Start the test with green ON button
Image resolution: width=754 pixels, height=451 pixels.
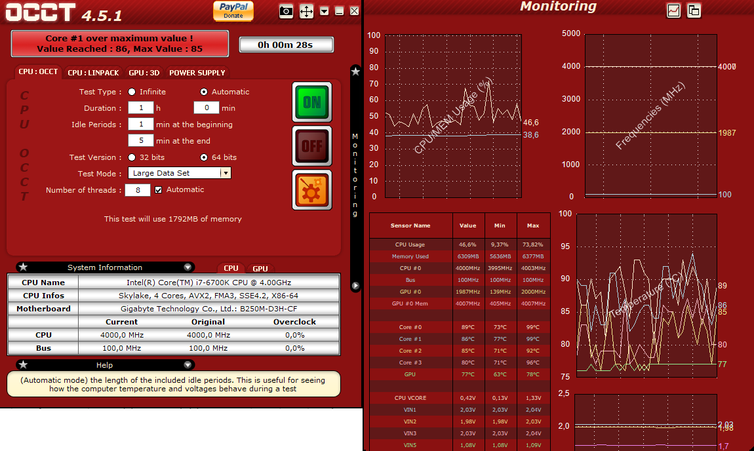click(312, 102)
